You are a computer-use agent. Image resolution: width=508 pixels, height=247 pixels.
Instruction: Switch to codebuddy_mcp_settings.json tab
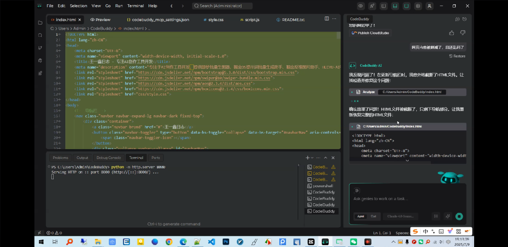coord(158,20)
